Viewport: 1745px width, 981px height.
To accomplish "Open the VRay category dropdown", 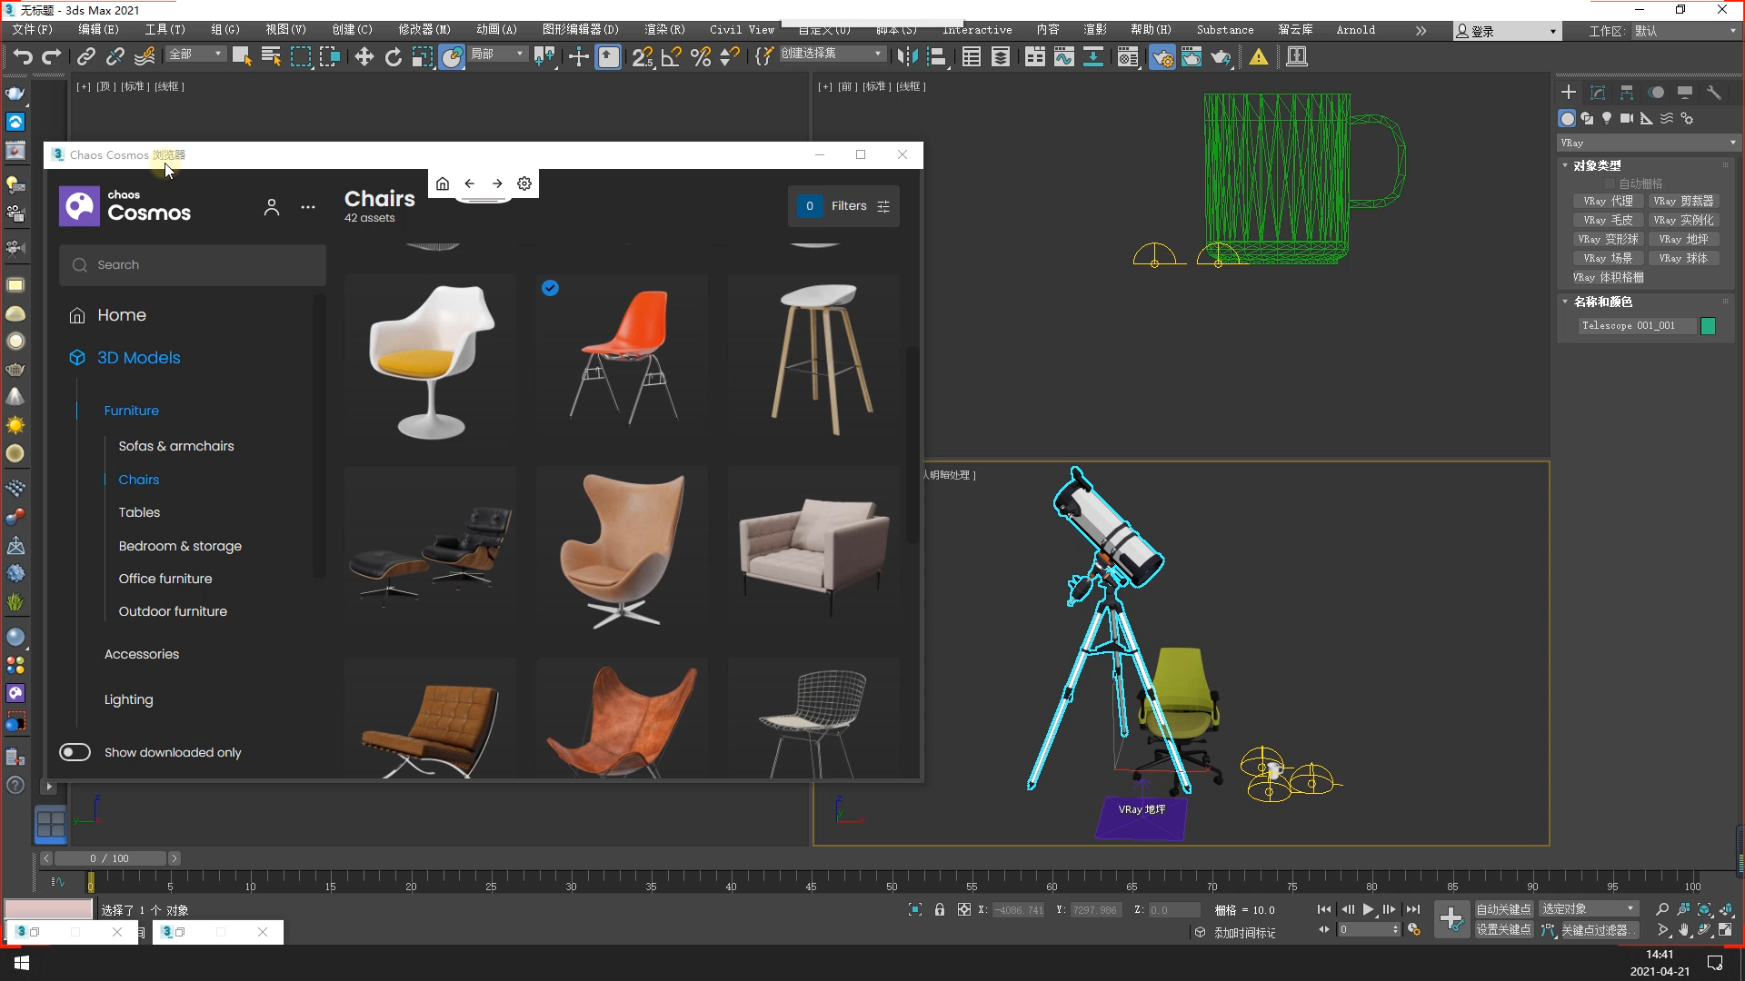I will (x=1647, y=143).
